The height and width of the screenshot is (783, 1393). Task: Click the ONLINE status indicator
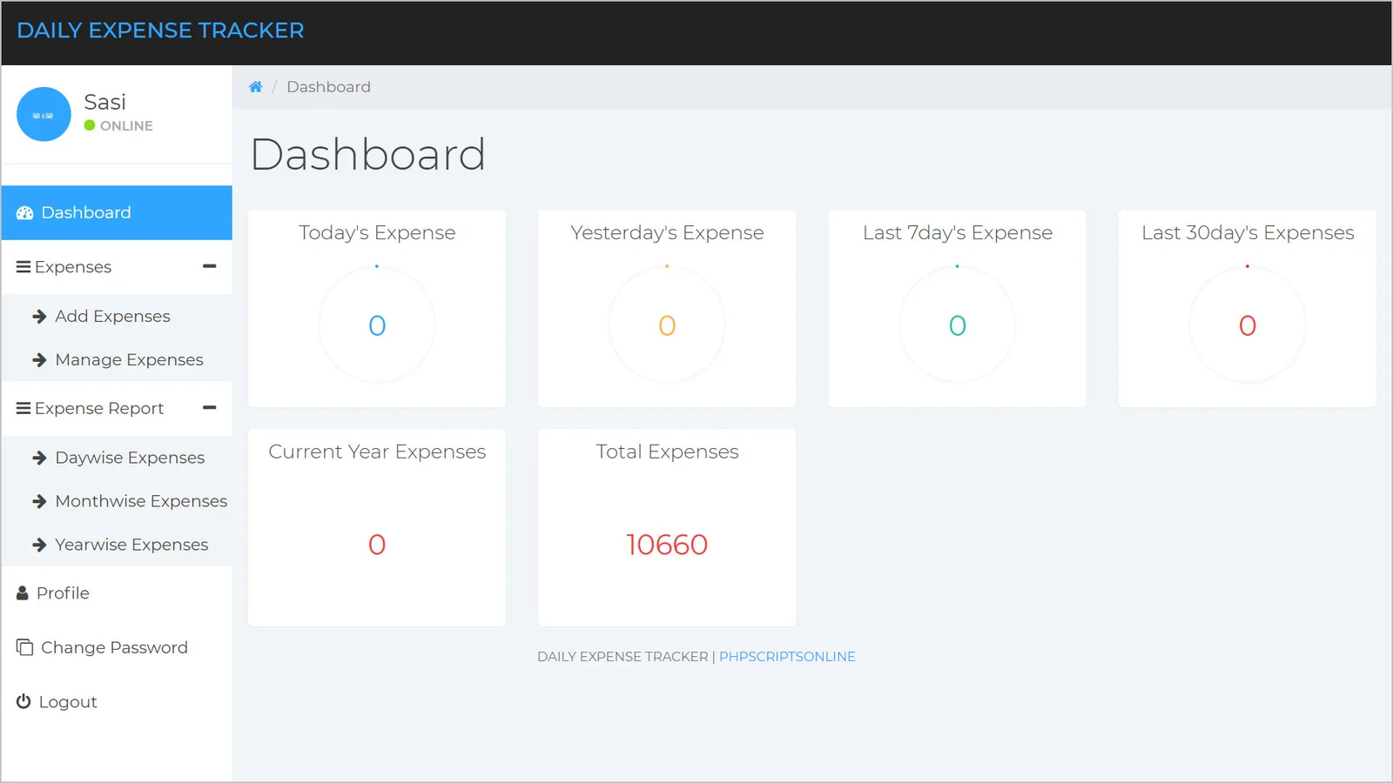click(x=118, y=125)
